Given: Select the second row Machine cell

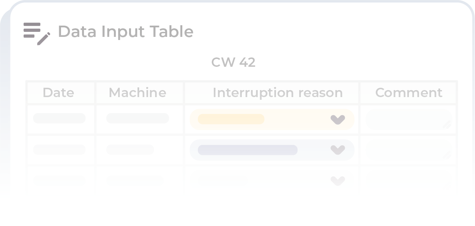Looking at the screenshot, I should [x=130, y=150].
